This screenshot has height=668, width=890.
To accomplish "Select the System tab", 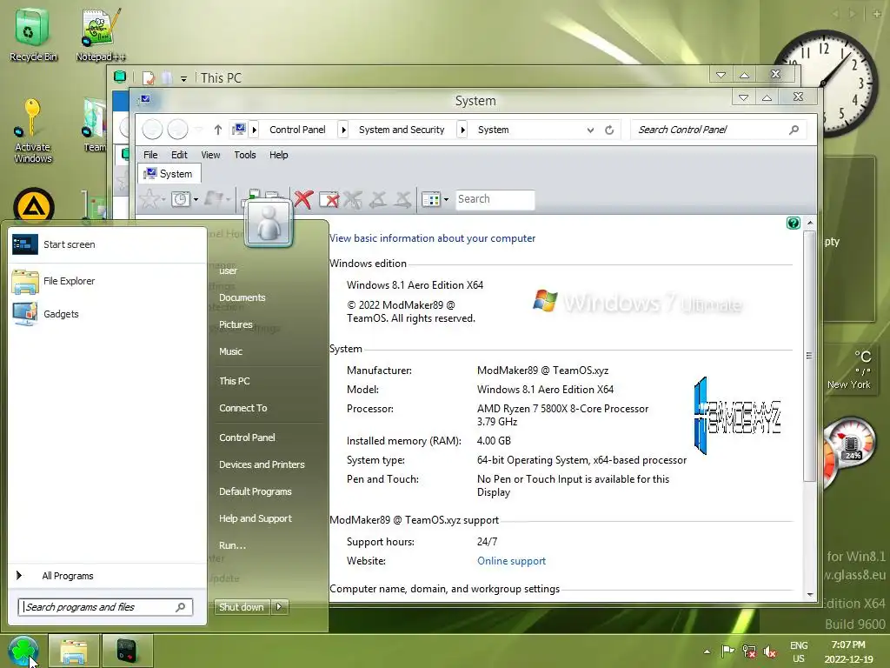I will point(169,174).
